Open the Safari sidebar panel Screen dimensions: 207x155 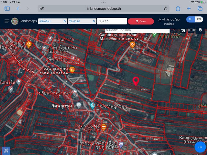click(x=7, y=9)
